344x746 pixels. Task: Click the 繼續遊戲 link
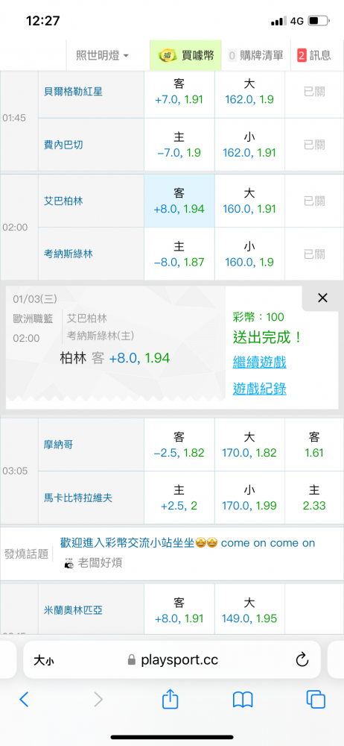[259, 362]
